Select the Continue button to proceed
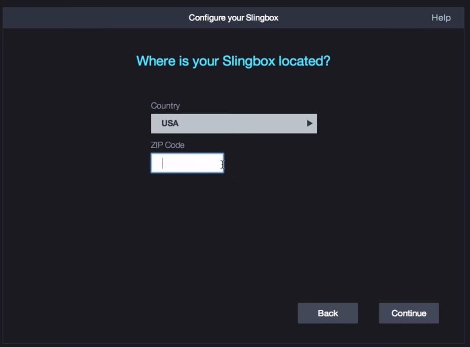This screenshot has height=347, width=470. [408, 313]
